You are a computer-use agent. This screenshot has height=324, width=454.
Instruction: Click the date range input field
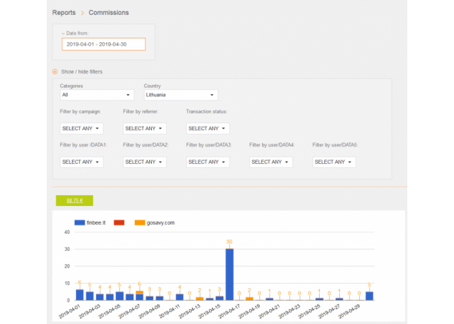point(104,44)
